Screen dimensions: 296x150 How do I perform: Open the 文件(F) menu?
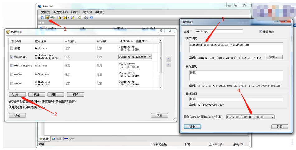pyautogui.click(x=45, y=12)
